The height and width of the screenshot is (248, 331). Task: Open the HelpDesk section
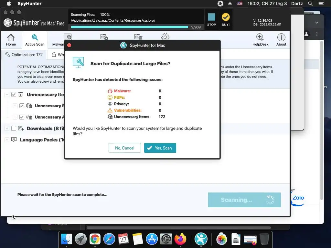pyautogui.click(x=260, y=40)
